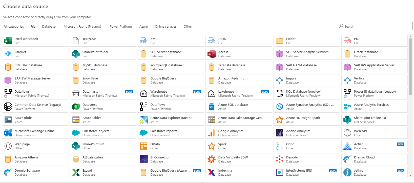The height and width of the screenshot is (183, 414).
Task: Click the Microsoft Exchange Online icon
Action: click(x=8, y=133)
